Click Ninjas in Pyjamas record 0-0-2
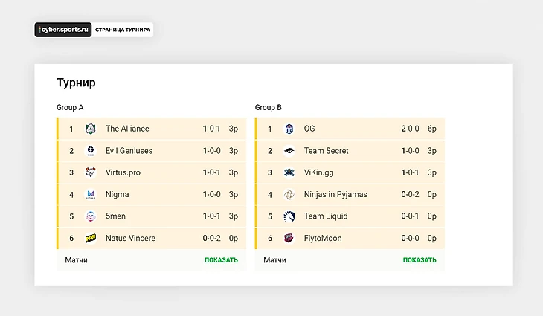Image resolution: width=543 pixels, height=316 pixels. 410,195
